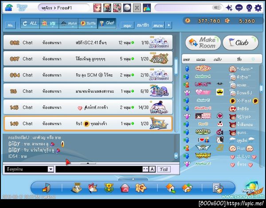Select the pink-haired character portrait
Image resolution: width=266 pixels, height=208 pixels.
click(x=97, y=8)
